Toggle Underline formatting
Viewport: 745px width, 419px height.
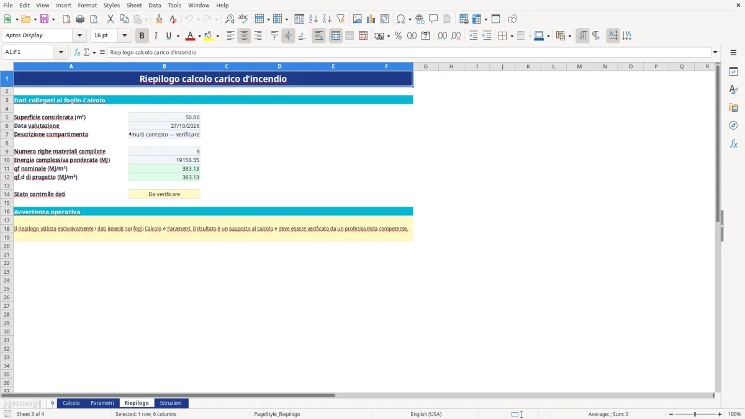point(168,36)
